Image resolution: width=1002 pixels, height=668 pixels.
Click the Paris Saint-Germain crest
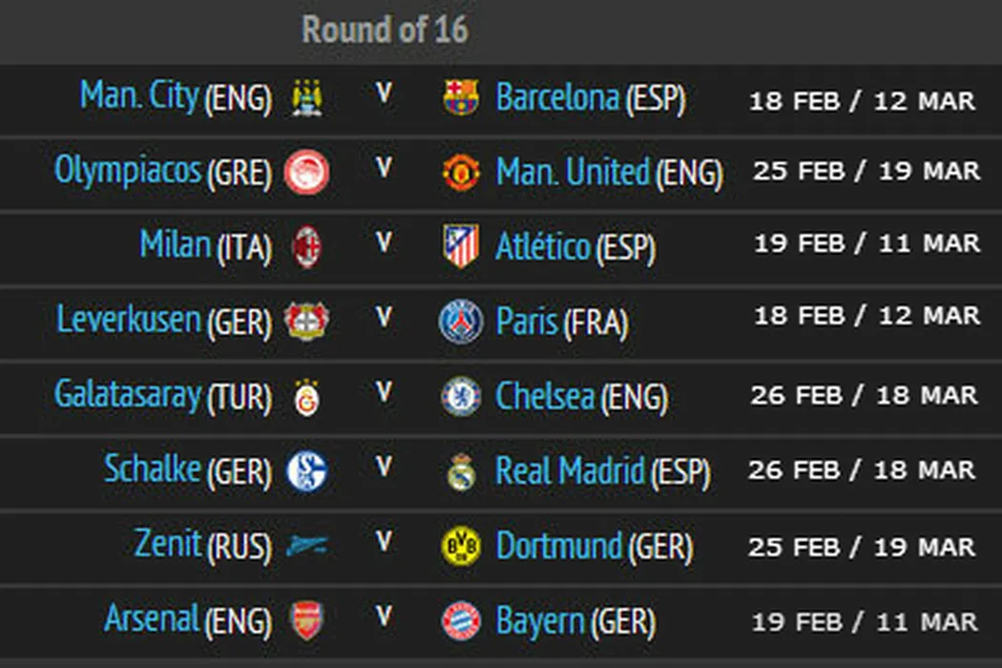462,321
